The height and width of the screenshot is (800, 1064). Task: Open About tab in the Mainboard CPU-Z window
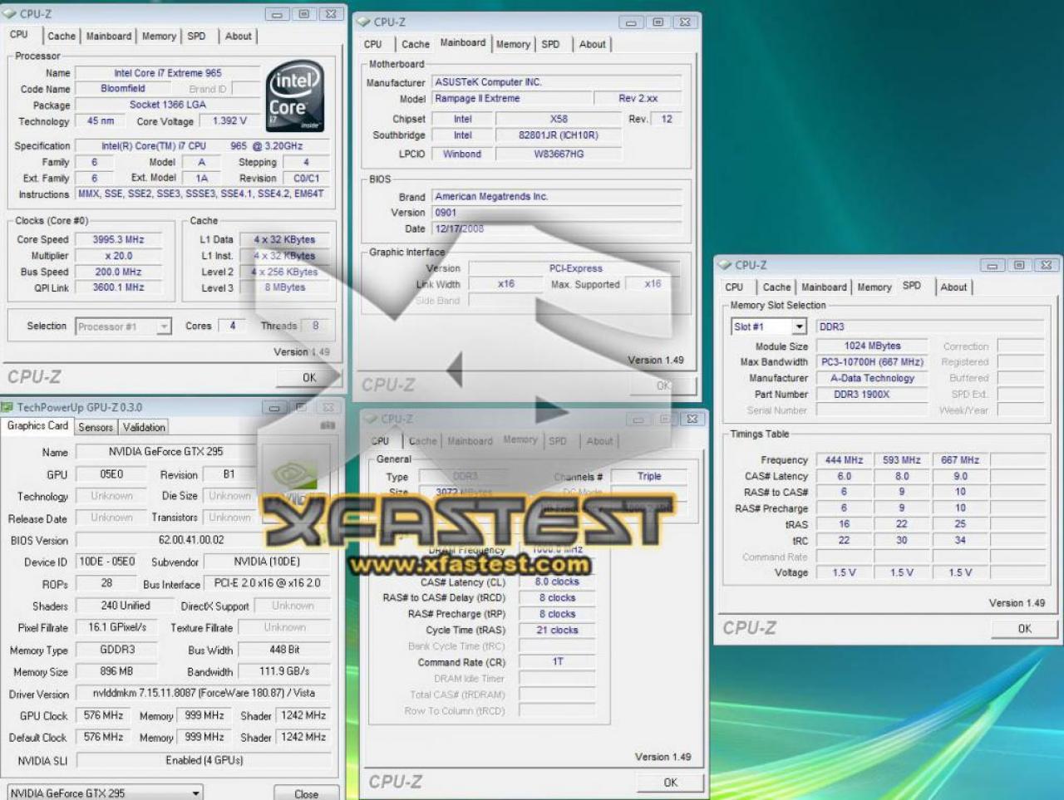[x=593, y=44]
